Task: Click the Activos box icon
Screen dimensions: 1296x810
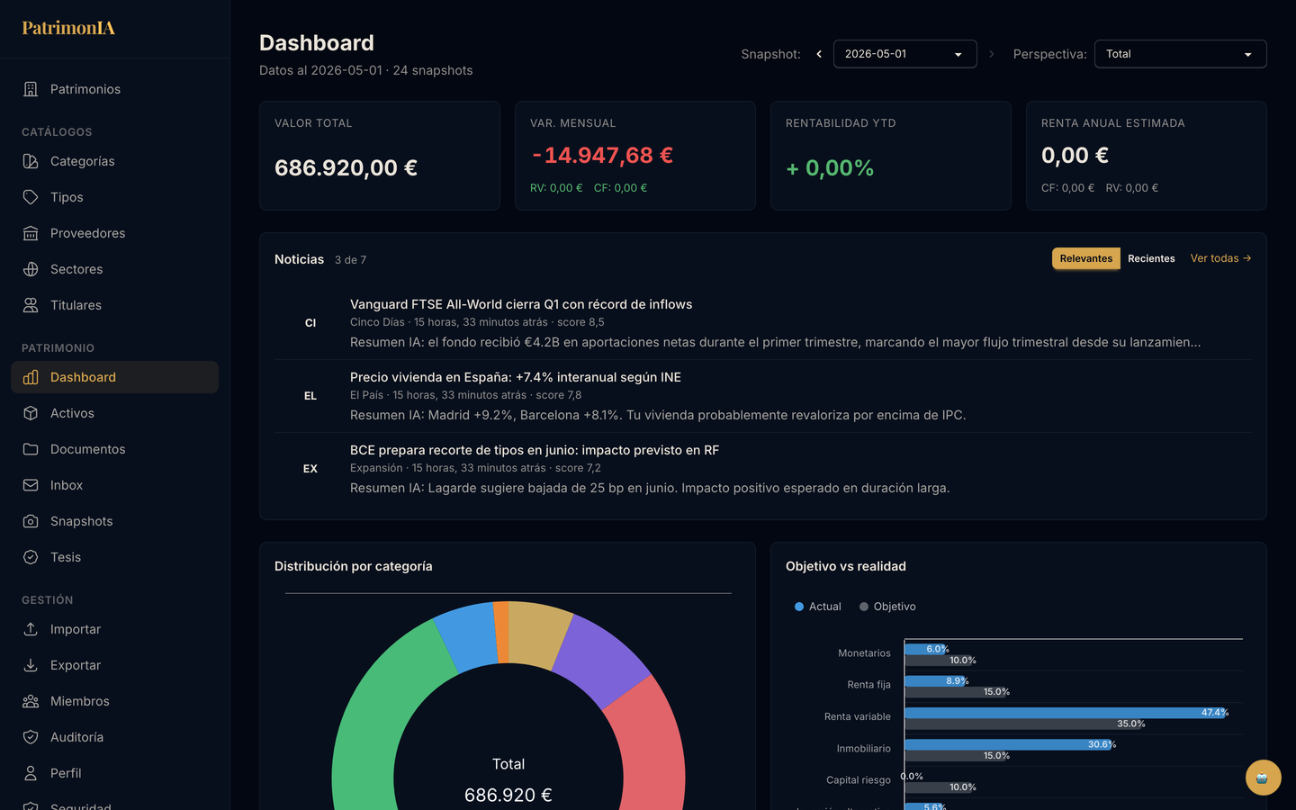Action: (x=31, y=413)
